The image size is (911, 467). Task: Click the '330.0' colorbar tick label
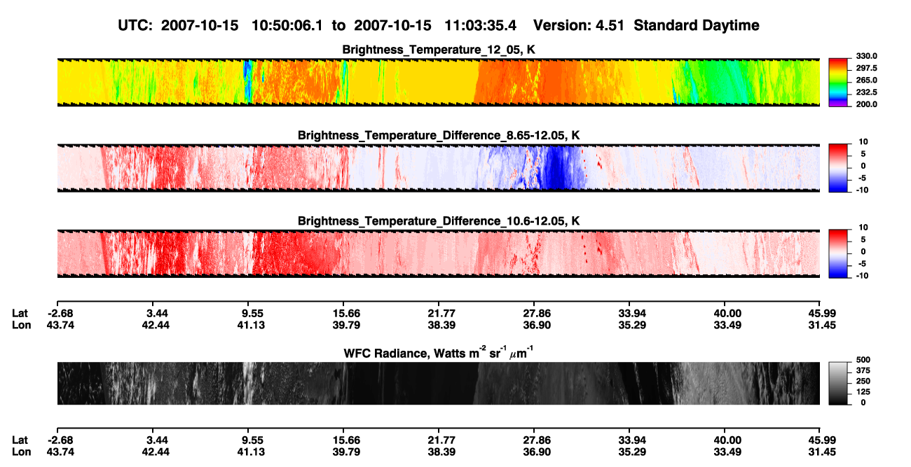pyautogui.click(x=867, y=56)
